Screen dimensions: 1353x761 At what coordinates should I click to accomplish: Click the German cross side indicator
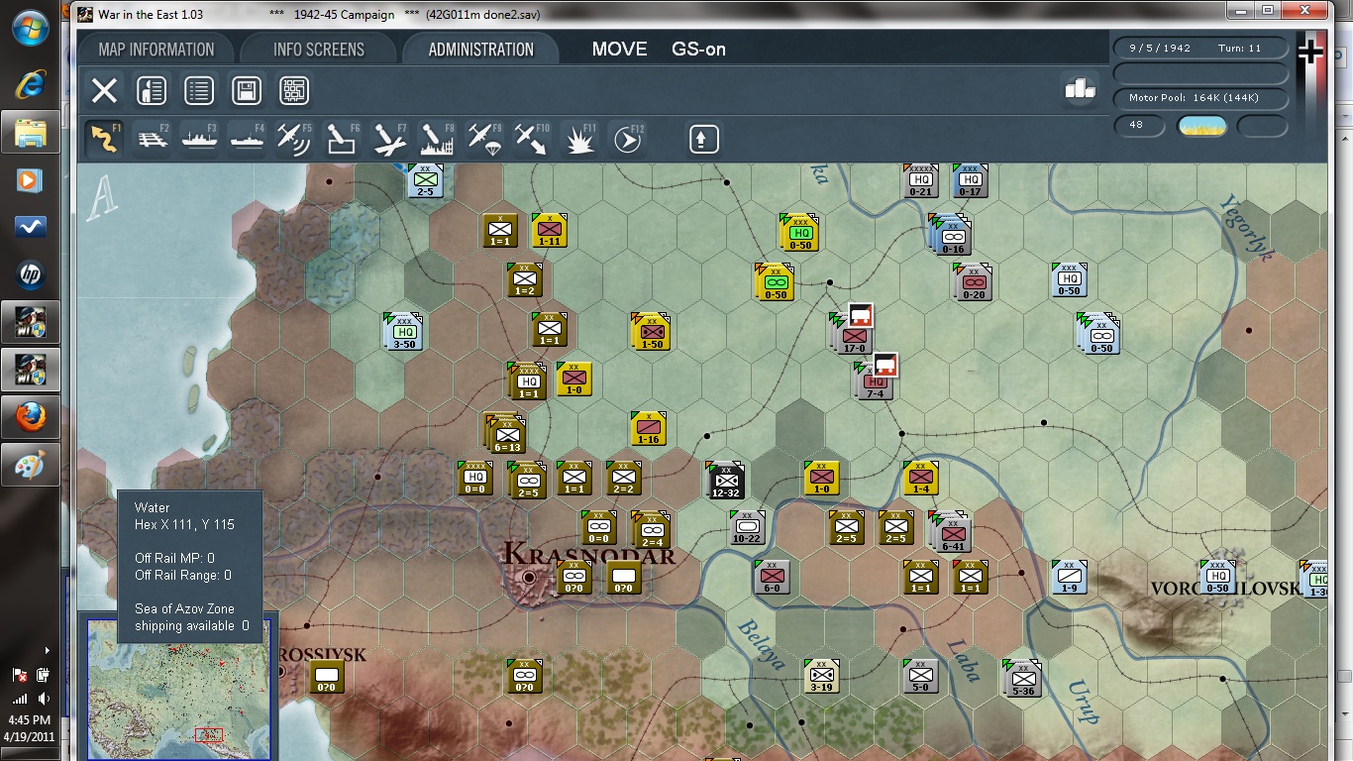tap(1310, 53)
